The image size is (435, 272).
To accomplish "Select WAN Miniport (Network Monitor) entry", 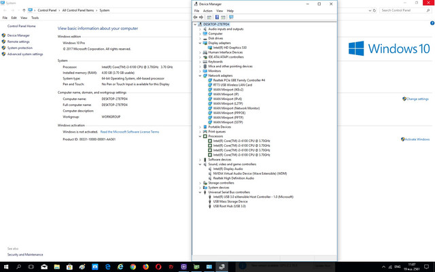I will click(x=237, y=108).
